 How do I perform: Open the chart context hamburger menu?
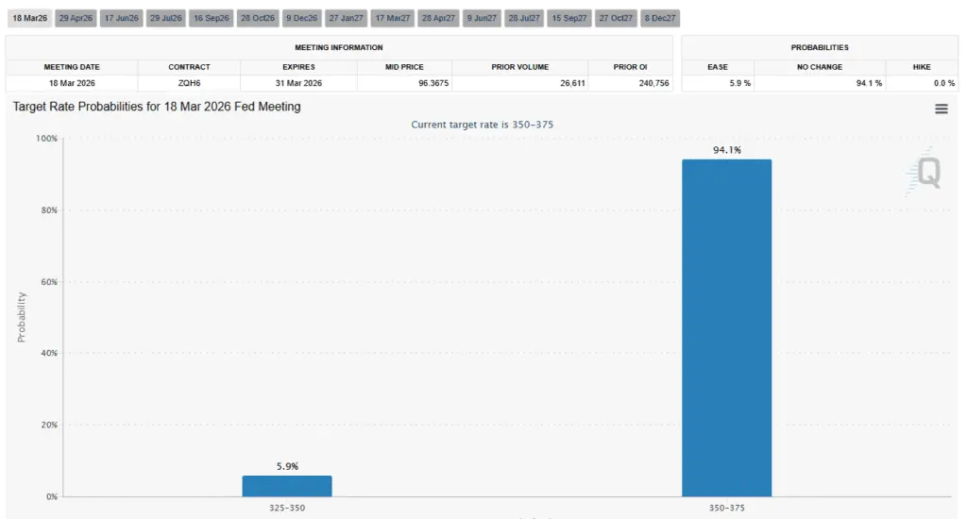click(941, 109)
